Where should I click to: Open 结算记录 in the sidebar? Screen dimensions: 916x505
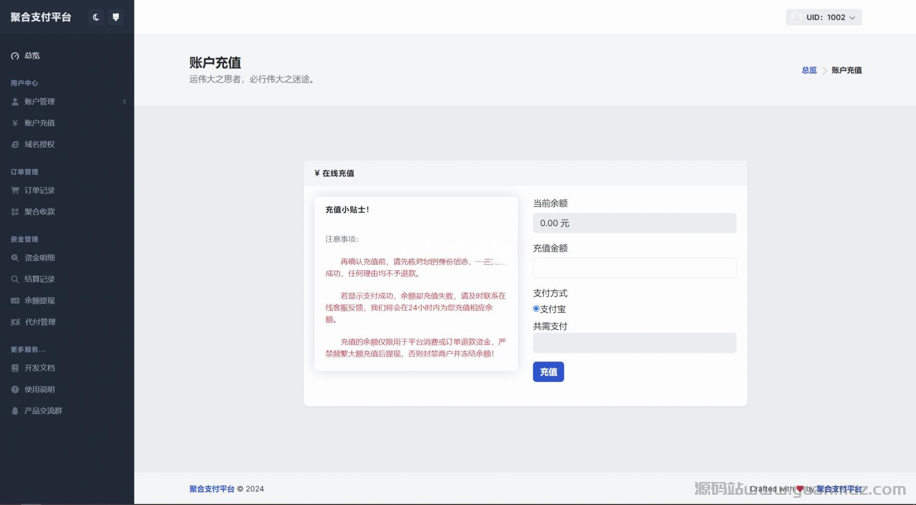coord(39,279)
